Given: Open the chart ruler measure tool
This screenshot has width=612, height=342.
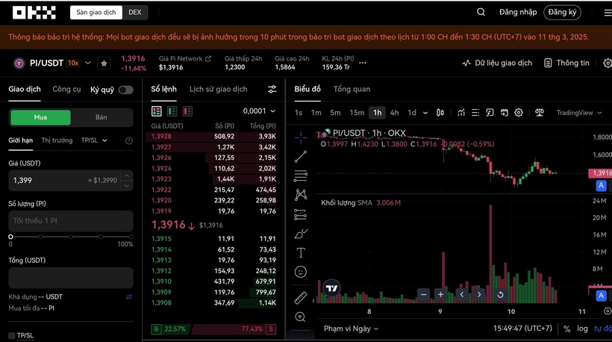Looking at the screenshot, I should (x=301, y=298).
